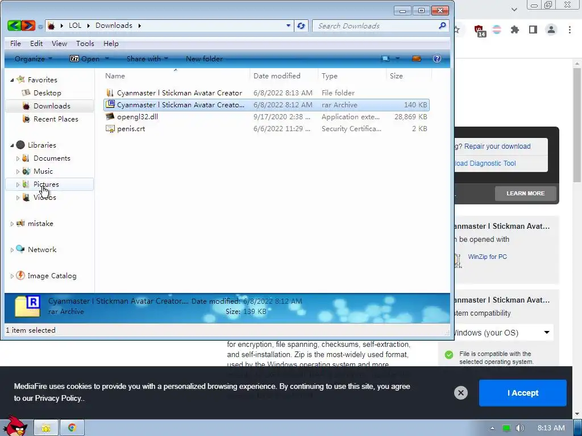
Task: Collapse the Libraries tree group
Action: point(12,145)
